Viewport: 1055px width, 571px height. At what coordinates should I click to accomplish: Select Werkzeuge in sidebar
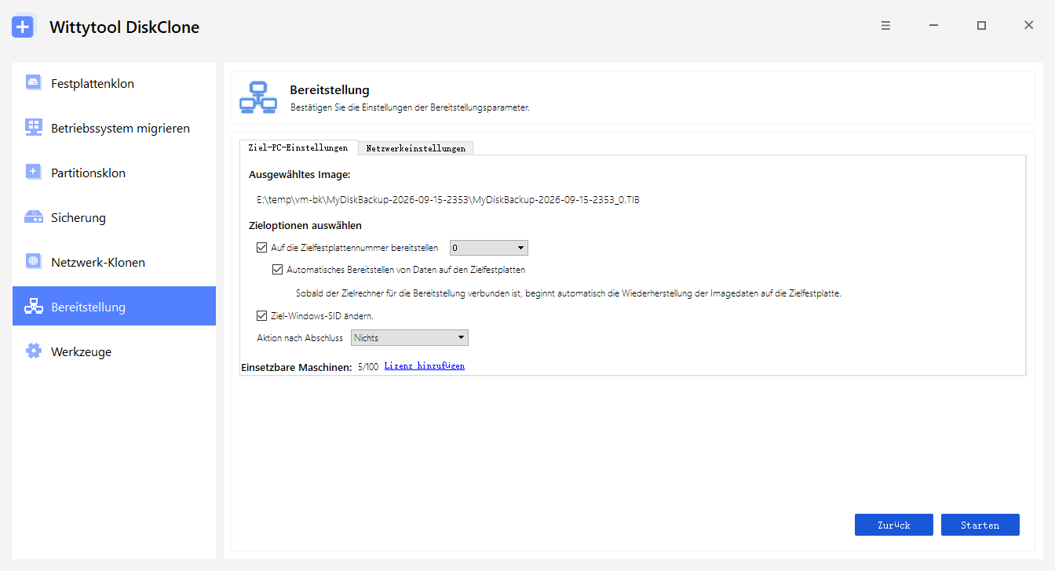pyautogui.click(x=114, y=351)
